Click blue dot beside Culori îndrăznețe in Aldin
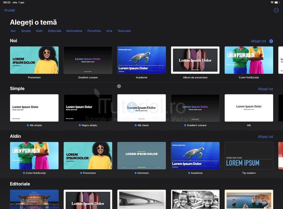The height and width of the screenshot is (209, 283). [x=24, y=173]
